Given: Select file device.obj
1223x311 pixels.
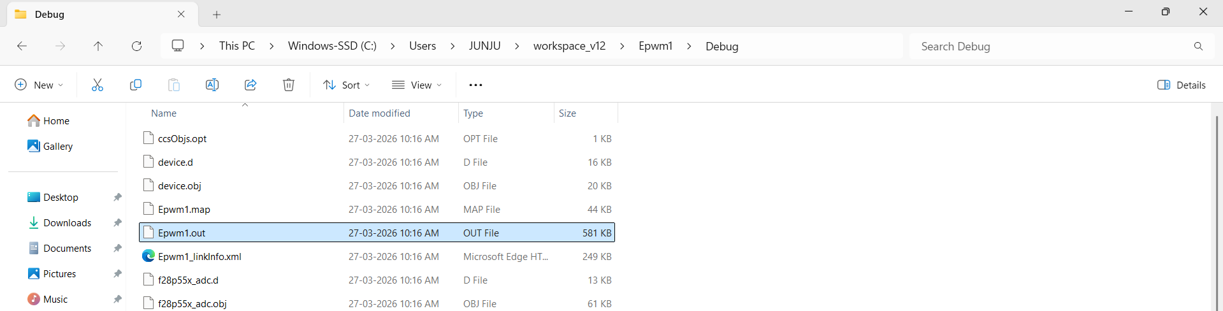Looking at the screenshot, I should tap(377, 186).
